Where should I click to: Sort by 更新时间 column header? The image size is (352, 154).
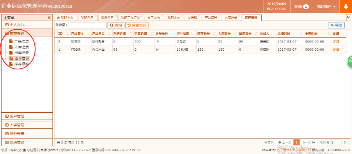pos(318,34)
